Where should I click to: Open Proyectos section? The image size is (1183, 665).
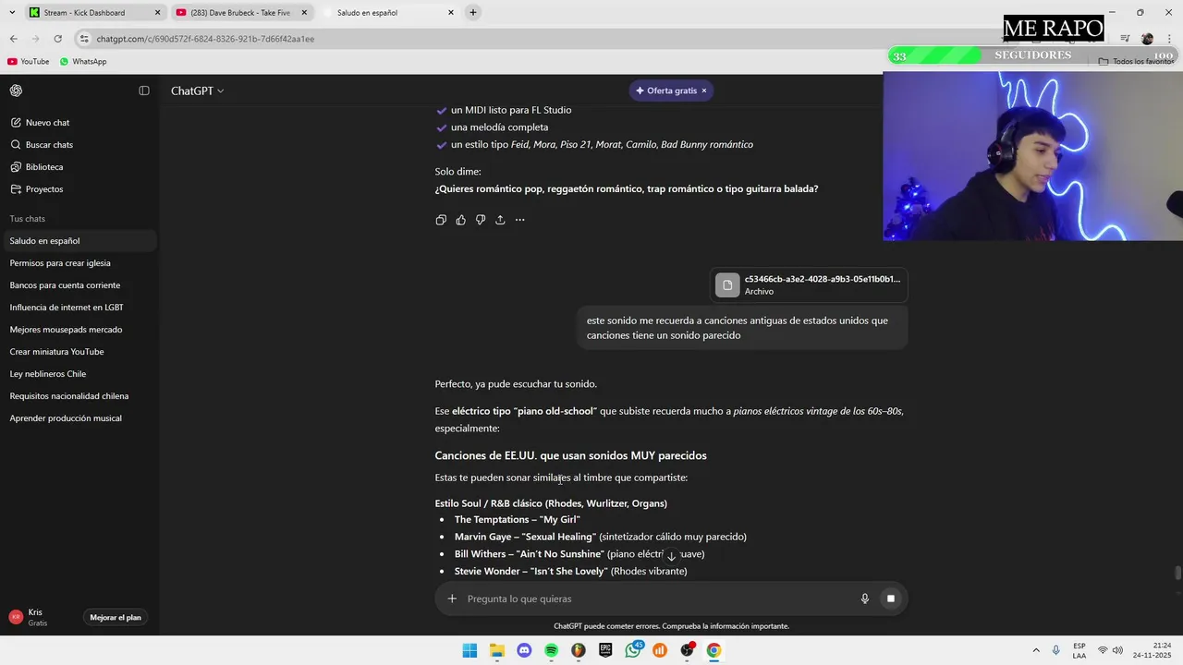click(79, 189)
